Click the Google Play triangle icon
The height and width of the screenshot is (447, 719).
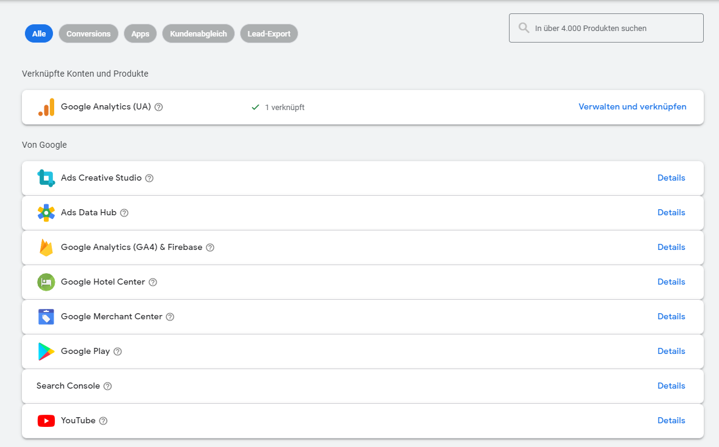coord(46,352)
